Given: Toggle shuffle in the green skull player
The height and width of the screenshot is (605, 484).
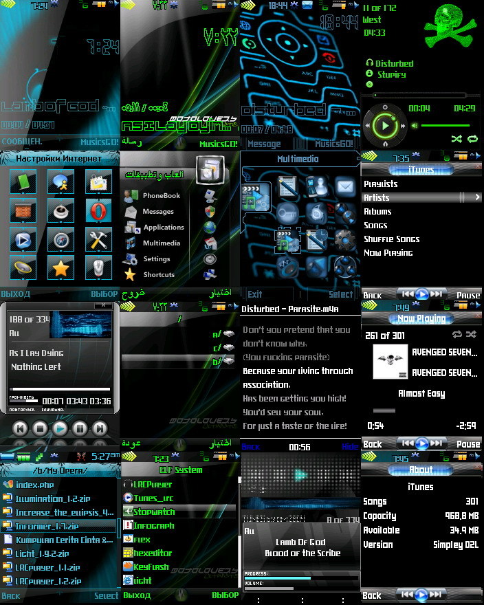Looking at the screenshot, I should click(x=456, y=139).
